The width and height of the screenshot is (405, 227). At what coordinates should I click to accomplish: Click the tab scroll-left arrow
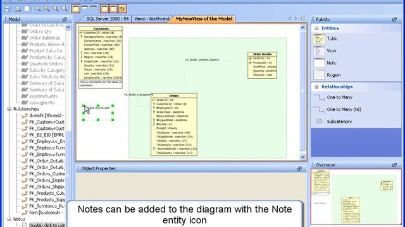click(289, 18)
